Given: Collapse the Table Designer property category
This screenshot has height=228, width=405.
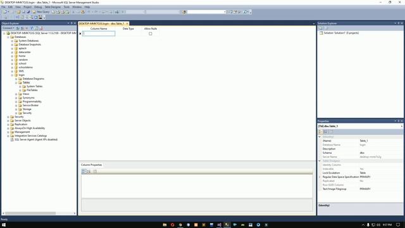Looking at the screenshot, I should point(320,161).
